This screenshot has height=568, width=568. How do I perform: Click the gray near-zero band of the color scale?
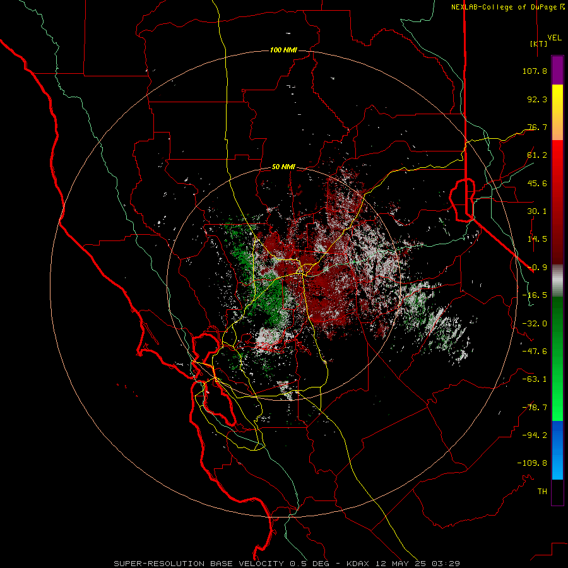[557, 280]
